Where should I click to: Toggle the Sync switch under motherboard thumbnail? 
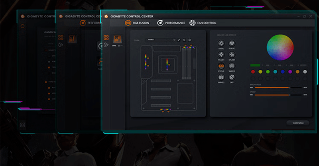[120, 46]
